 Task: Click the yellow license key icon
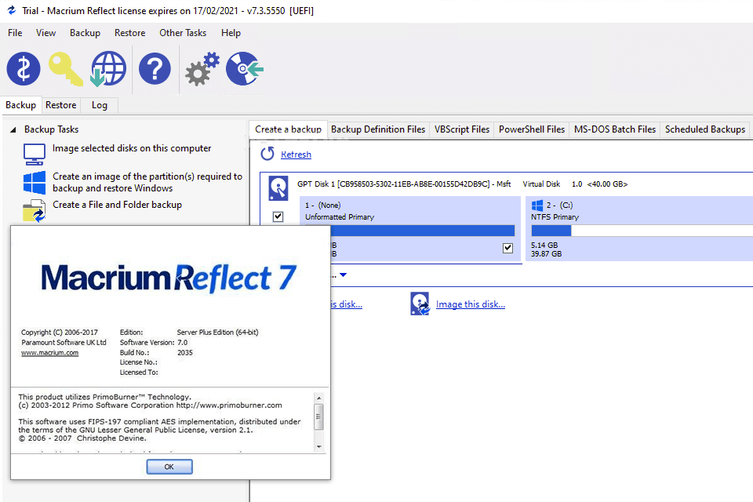[x=66, y=69]
